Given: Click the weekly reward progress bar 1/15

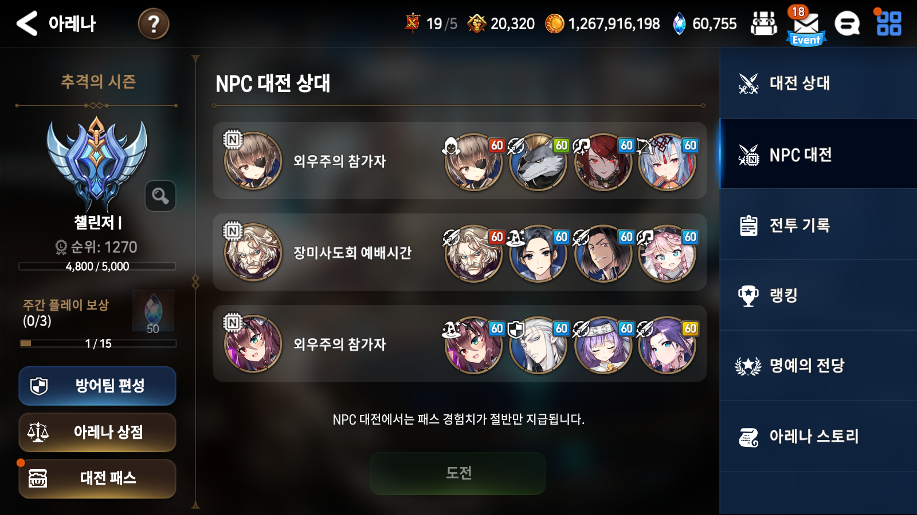Looking at the screenshot, I should point(98,343).
